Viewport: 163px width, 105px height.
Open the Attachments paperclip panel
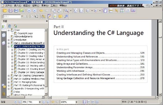(4, 94)
